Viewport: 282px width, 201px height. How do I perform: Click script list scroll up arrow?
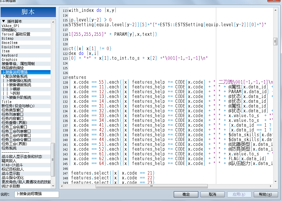click(x=53, y=22)
